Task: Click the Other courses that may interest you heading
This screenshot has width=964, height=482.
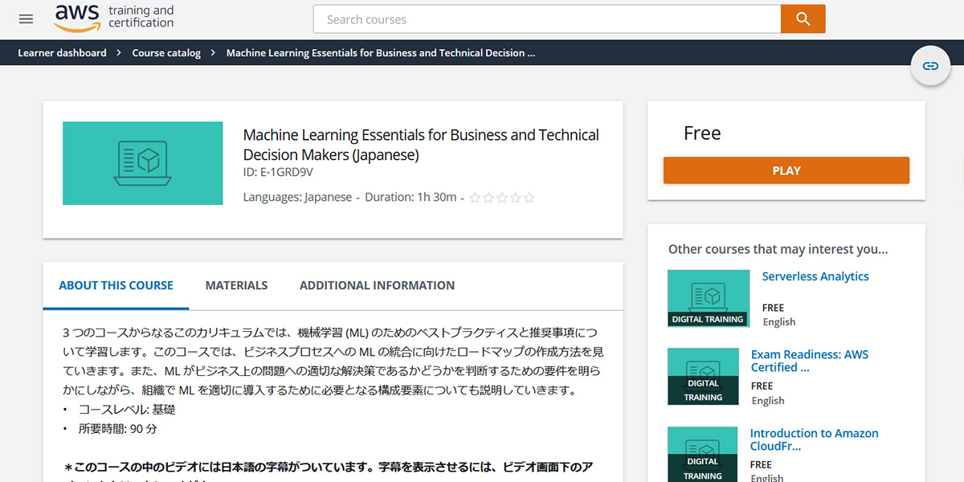Action: click(x=778, y=249)
